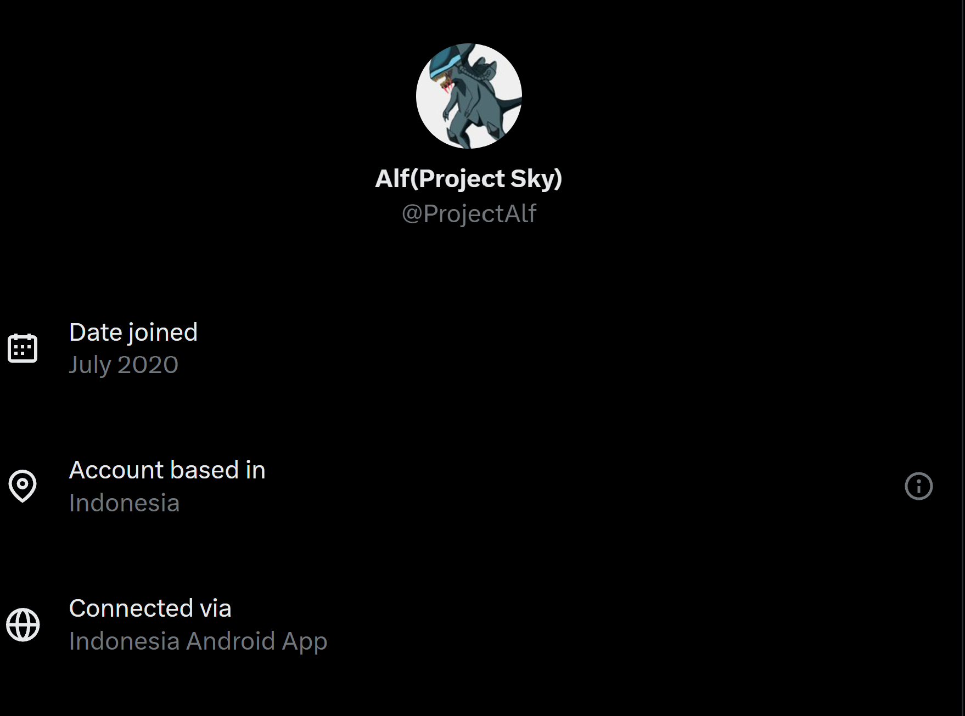This screenshot has width=965, height=716.
Task: Click the Date joined label
Action: 133,333
